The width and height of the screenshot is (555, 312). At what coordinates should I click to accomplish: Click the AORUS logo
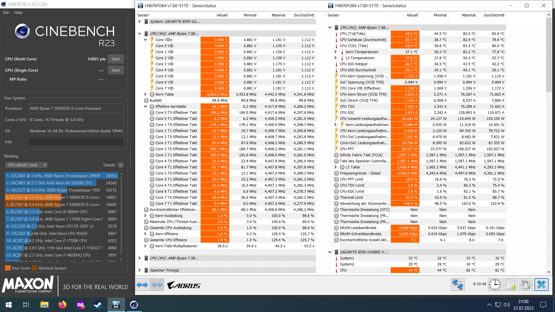[184, 285]
